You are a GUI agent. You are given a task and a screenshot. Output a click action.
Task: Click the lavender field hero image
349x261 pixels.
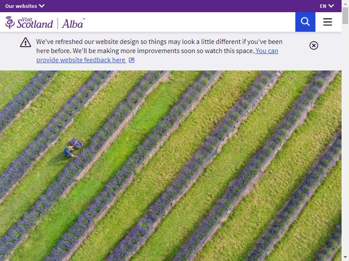point(171,166)
